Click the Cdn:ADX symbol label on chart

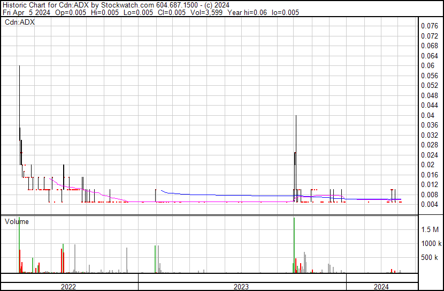point(20,23)
